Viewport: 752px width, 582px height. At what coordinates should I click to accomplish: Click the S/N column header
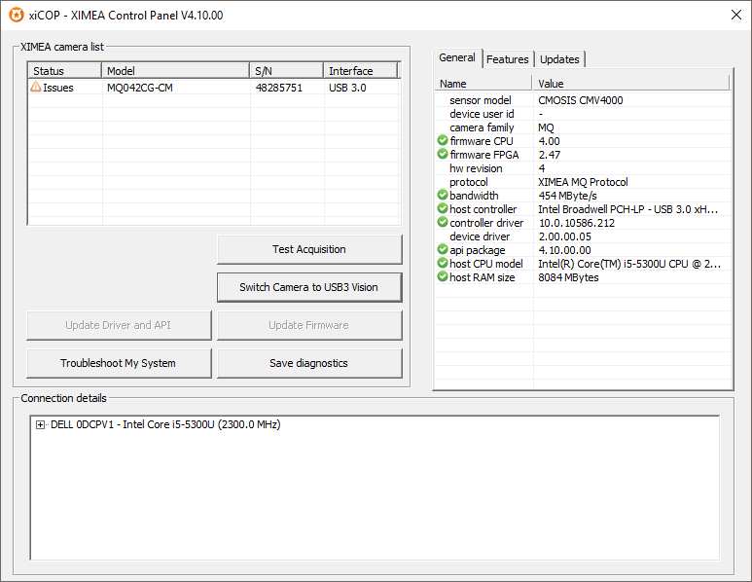pyautogui.click(x=287, y=71)
